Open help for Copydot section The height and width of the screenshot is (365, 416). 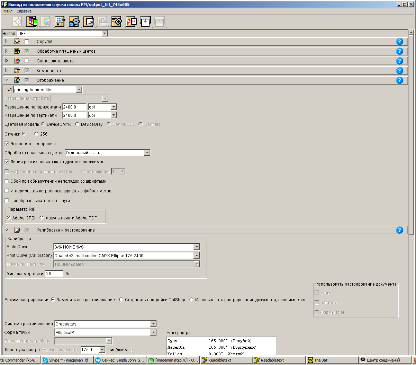399,42
